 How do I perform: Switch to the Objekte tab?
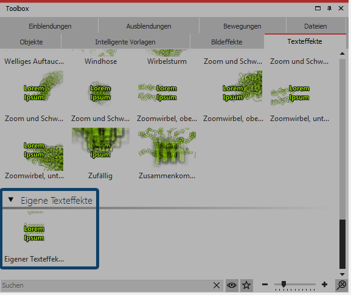pos(31,42)
